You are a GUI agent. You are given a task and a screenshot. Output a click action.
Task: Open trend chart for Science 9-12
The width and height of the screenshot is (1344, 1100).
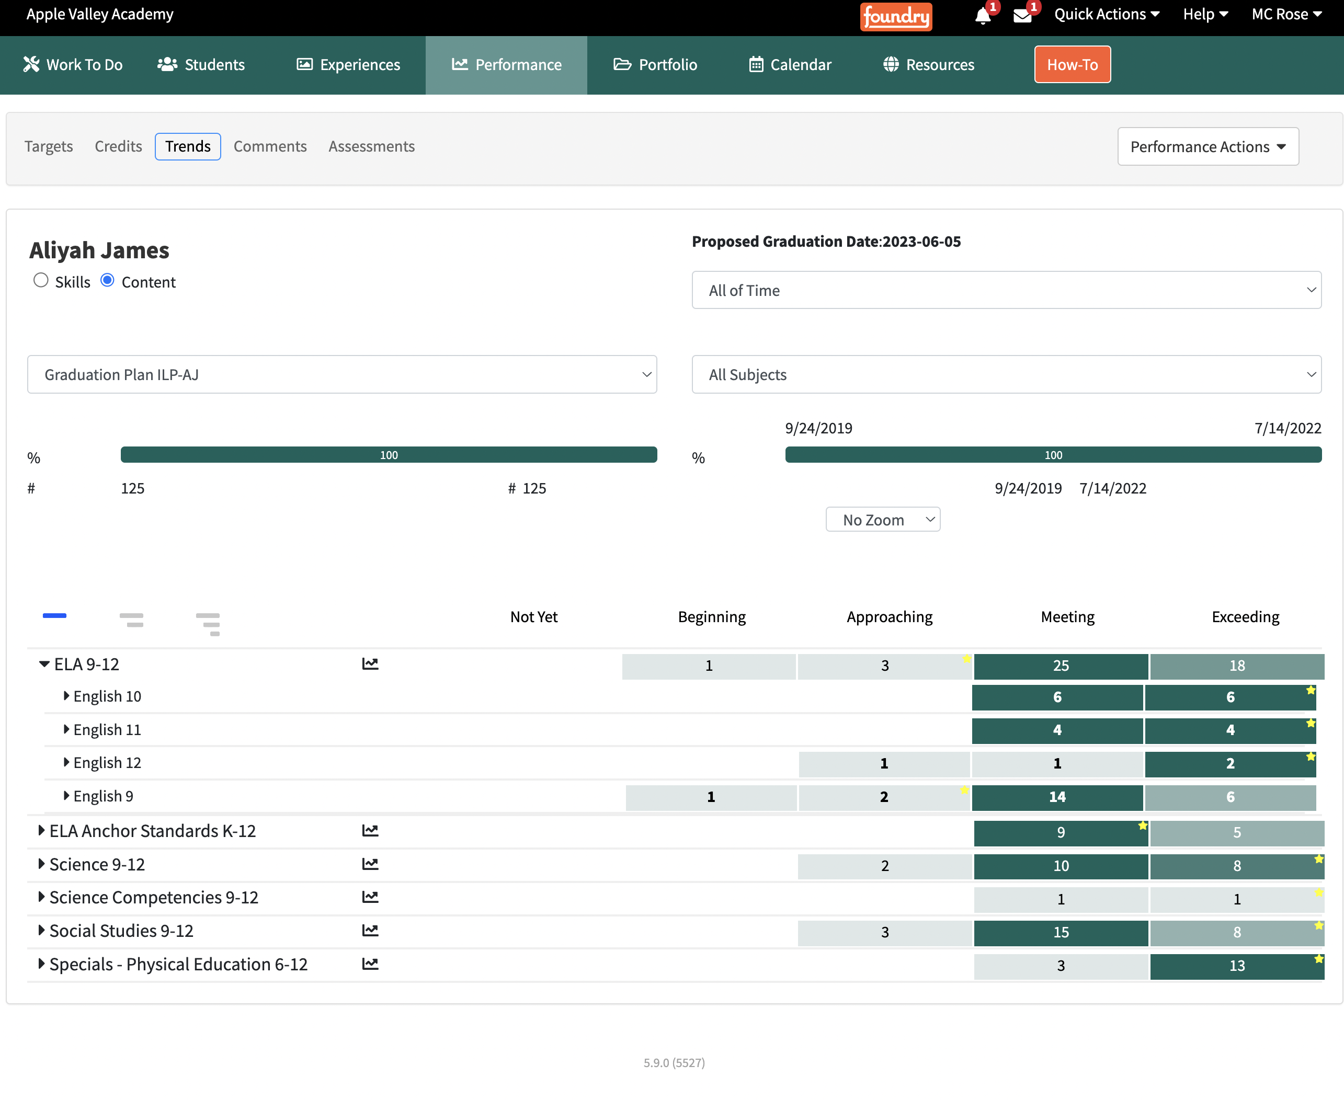click(x=370, y=864)
